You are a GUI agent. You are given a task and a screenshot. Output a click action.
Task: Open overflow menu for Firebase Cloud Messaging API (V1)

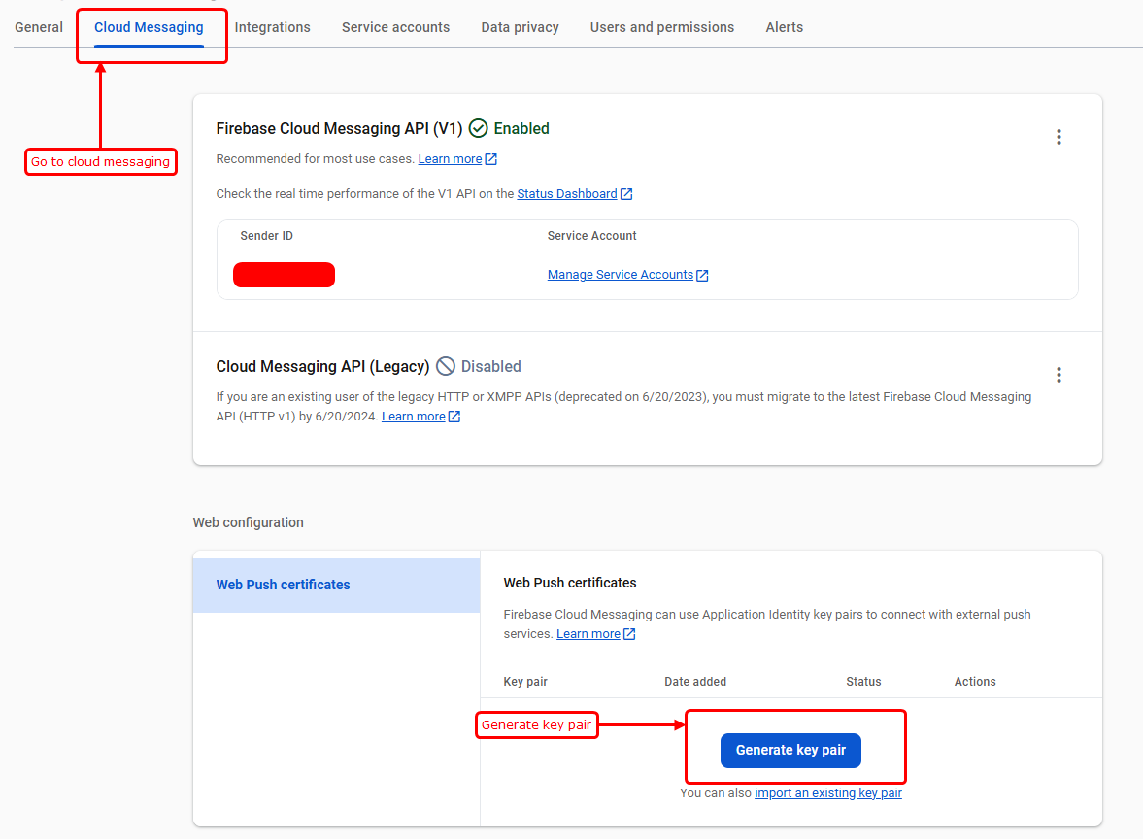[x=1059, y=137]
